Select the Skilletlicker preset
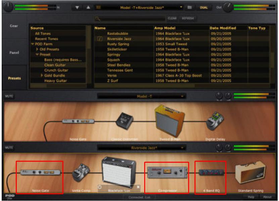The image size is (279, 201). click(x=117, y=49)
